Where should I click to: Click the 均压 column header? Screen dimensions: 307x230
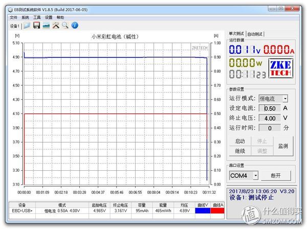(184, 205)
